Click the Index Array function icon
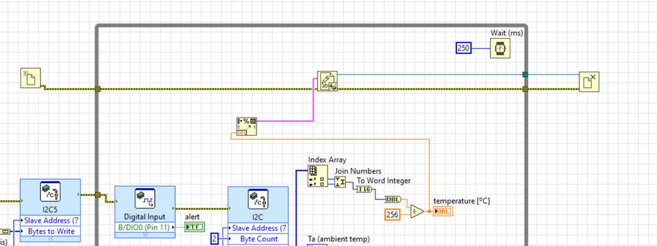Image resolution: width=657 pixels, height=246 pixels. tap(318, 175)
